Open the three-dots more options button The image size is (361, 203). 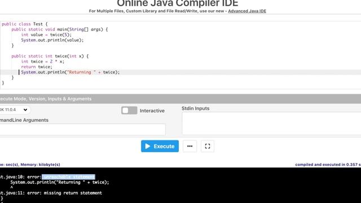(x=190, y=146)
